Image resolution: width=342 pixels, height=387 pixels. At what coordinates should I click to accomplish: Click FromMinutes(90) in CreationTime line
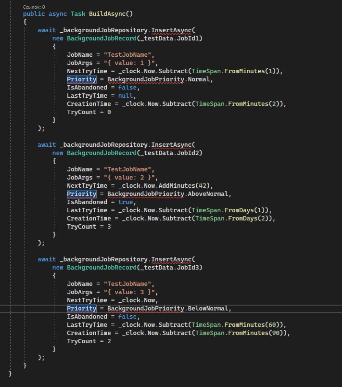(255, 333)
